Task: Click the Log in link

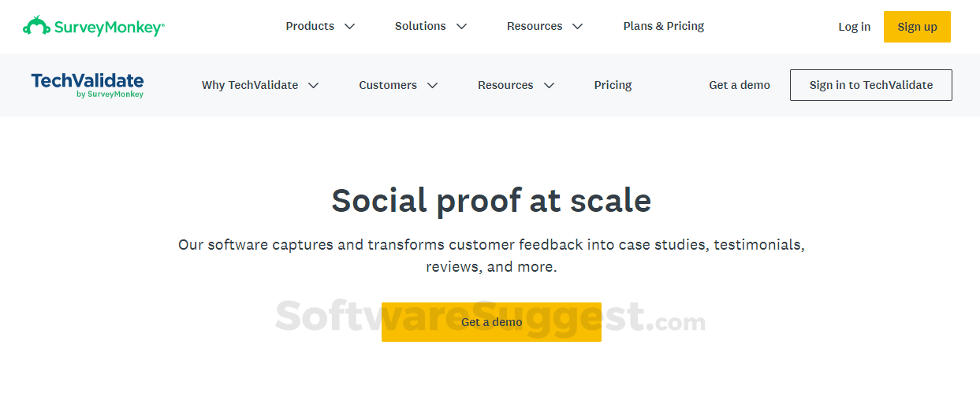Action: (854, 27)
